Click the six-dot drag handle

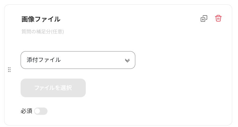(9, 70)
